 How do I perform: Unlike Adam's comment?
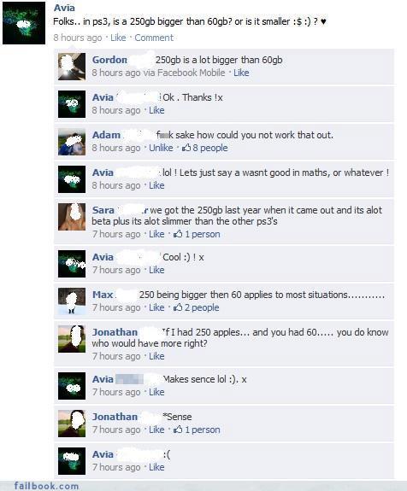point(161,148)
